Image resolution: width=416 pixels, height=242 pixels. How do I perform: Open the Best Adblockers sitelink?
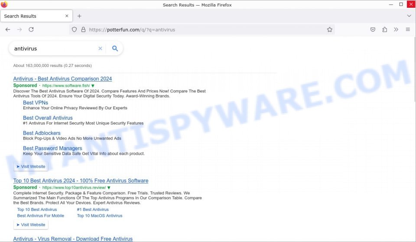42,133
